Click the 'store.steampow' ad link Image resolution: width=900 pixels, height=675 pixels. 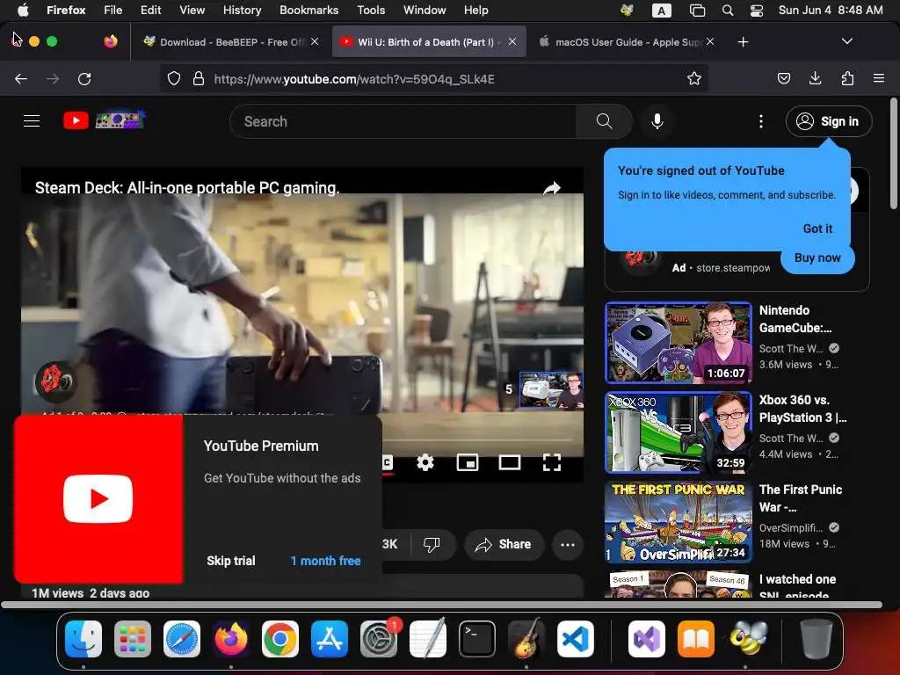(x=733, y=267)
